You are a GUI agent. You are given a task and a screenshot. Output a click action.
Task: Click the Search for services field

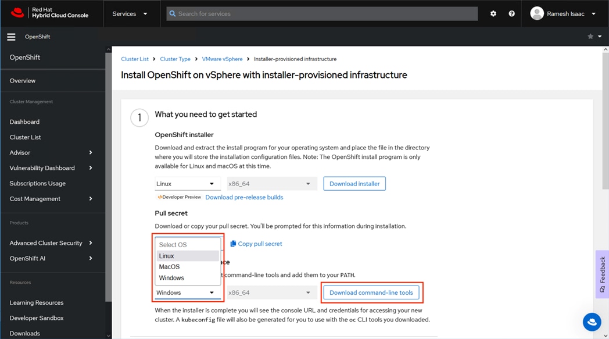(x=323, y=13)
